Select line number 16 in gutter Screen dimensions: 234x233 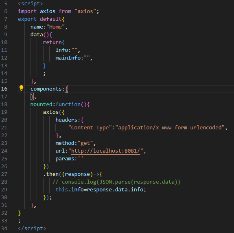click(x=4, y=89)
